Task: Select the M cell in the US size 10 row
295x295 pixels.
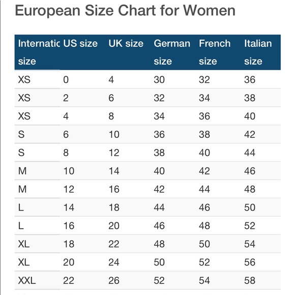Action: point(22,171)
